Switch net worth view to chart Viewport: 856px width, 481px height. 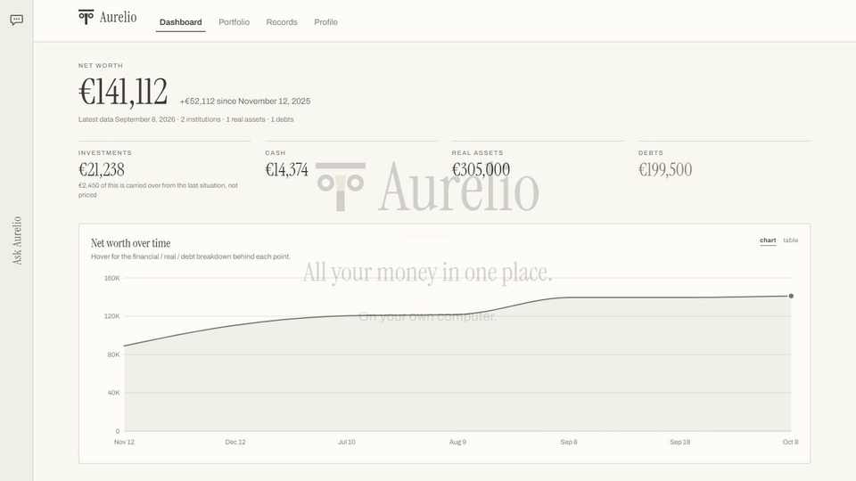click(768, 240)
